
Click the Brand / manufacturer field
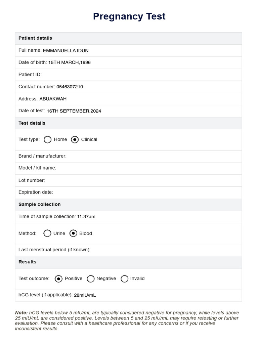click(x=154, y=156)
